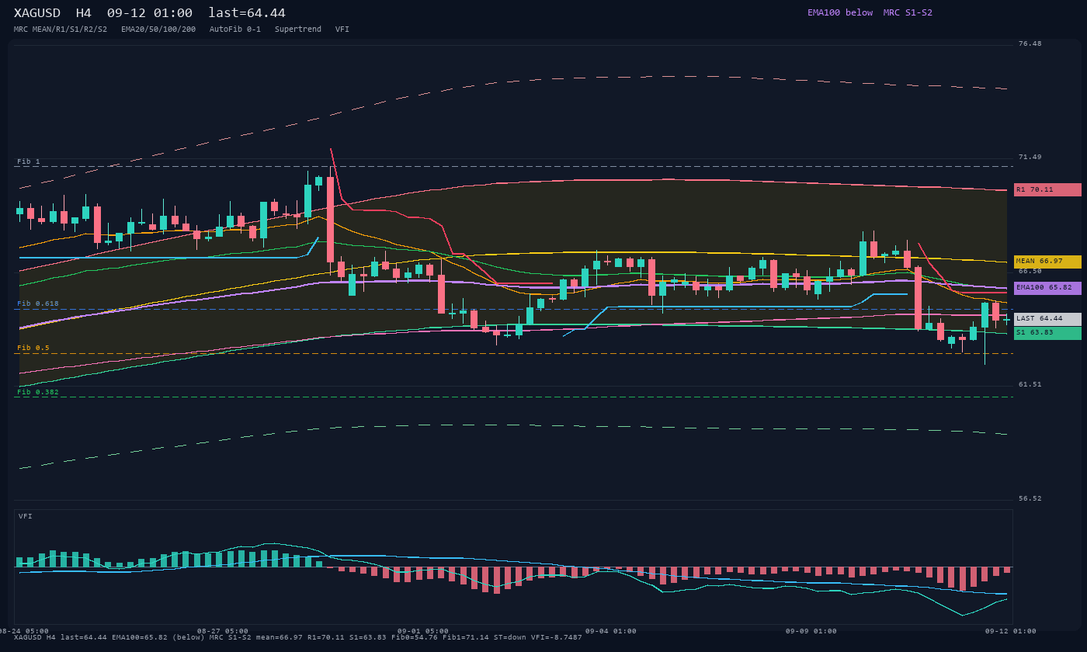Image resolution: width=1087 pixels, height=652 pixels.
Task: Click the EMA20/50/100/200 legend entry
Action: coord(158,29)
